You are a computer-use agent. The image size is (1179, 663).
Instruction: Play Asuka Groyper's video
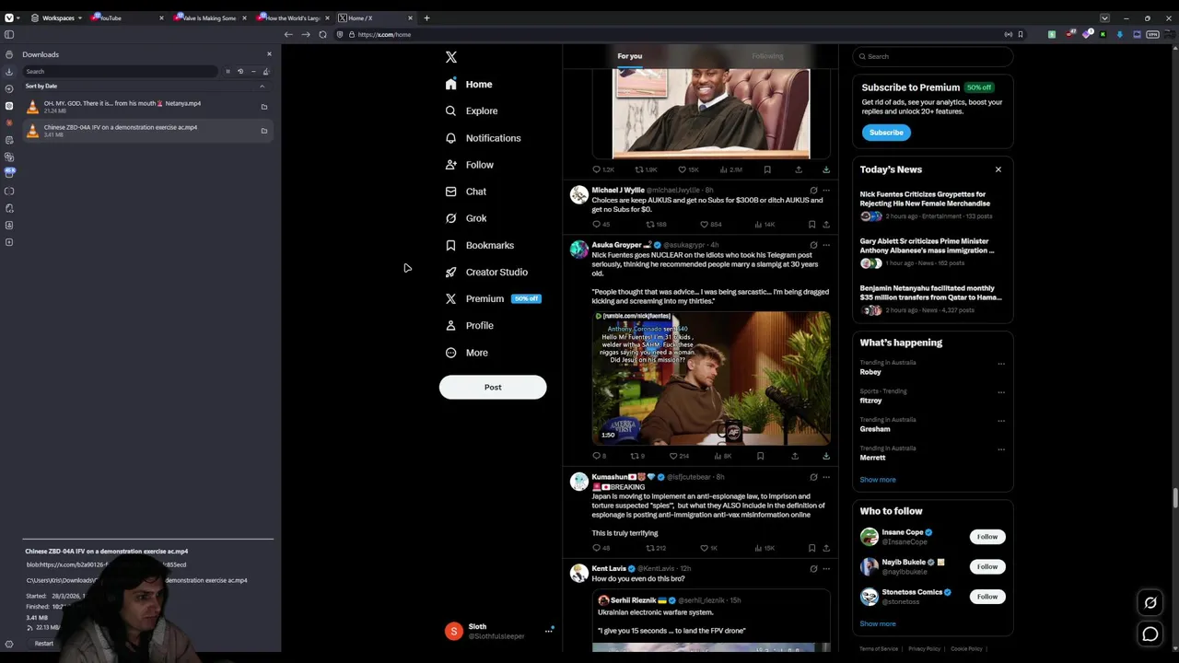pyautogui.click(x=711, y=378)
